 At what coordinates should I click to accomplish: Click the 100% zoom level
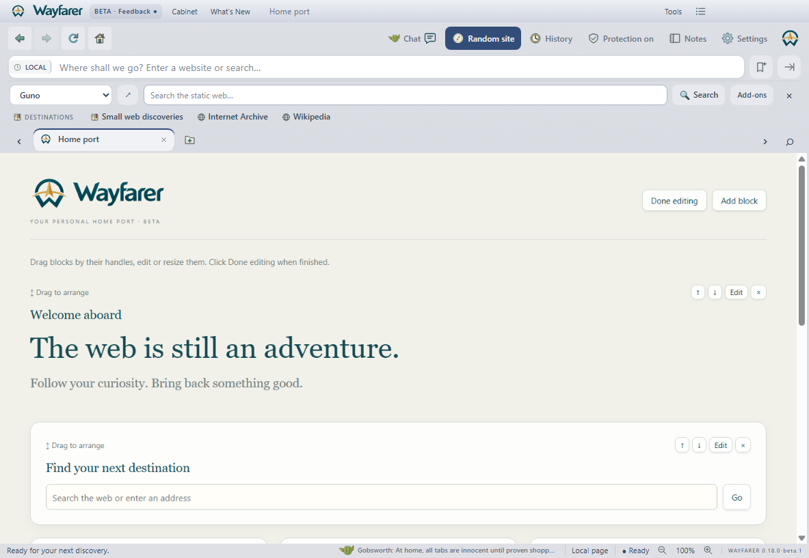coord(685,550)
